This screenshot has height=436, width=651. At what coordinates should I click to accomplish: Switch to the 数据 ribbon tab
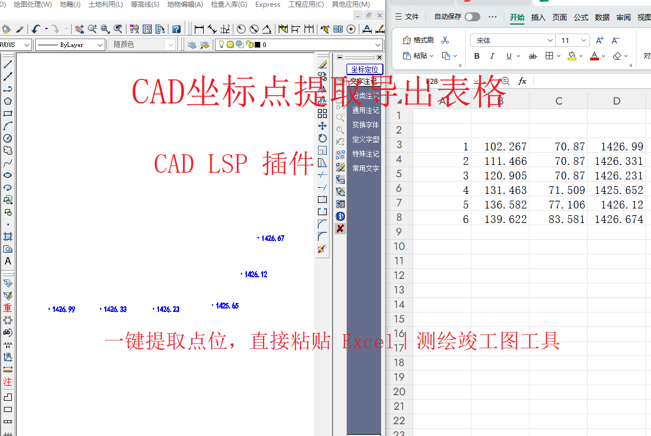[x=602, y=17]
